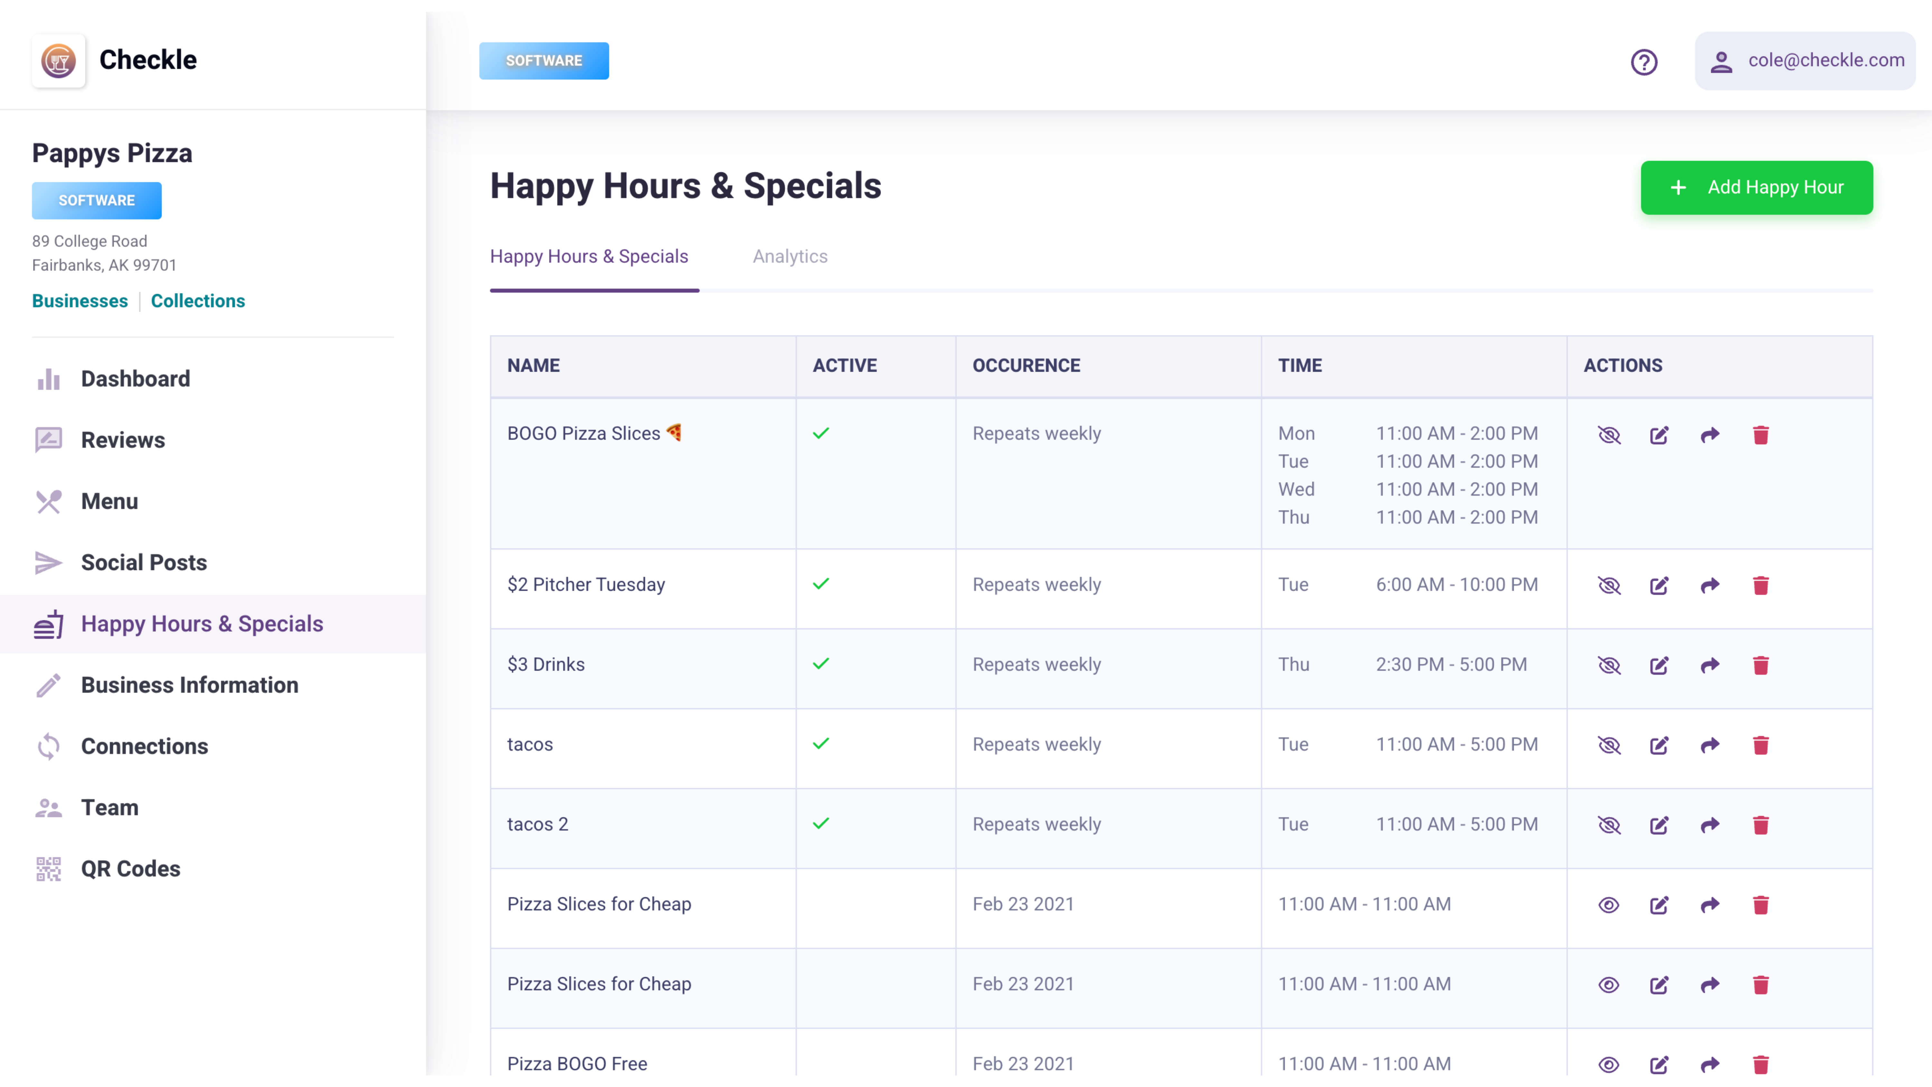The height and width of the screenshot is (1087, 1932).
Task: Edit the first Pizza Slices for Cheap entry
Action: click(1659, 905)
